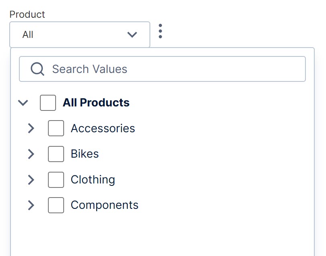Viewport: 326px width, 256px height.
Task: Click the Components label text
Action: [x=104, y=205]
